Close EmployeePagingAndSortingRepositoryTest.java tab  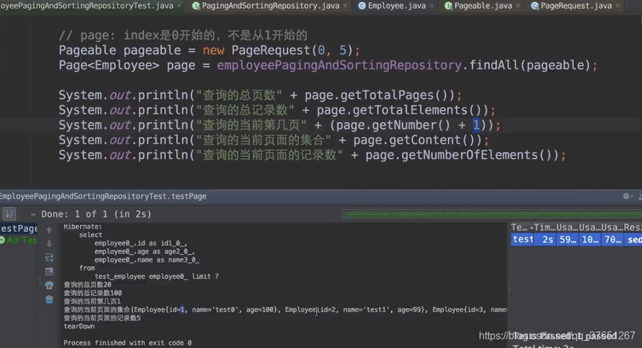coord(179,6)
